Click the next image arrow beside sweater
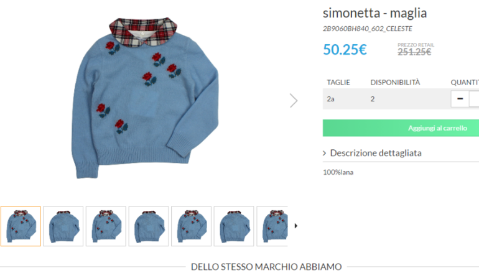 click(x=294, y=101)
